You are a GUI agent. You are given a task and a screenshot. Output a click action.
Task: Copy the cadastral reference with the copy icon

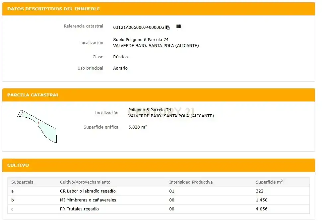pos(167,28)
